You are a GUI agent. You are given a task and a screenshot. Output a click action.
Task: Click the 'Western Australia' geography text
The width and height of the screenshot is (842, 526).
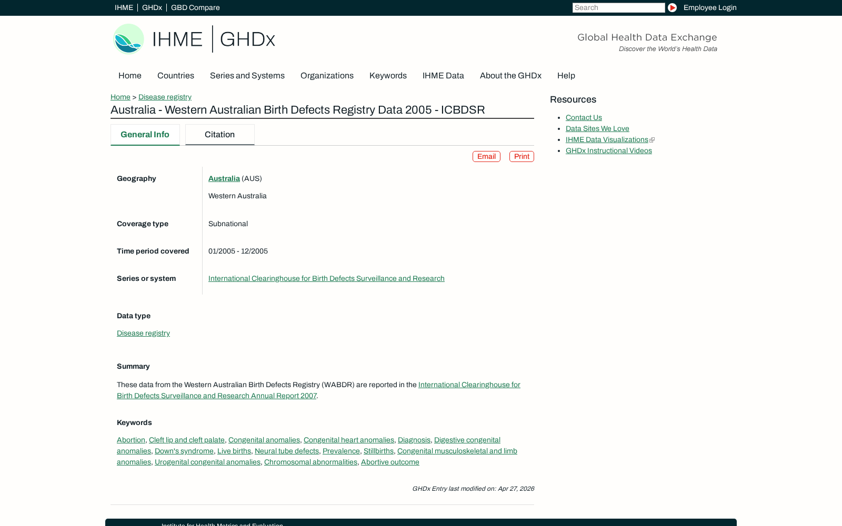(237, 196)
